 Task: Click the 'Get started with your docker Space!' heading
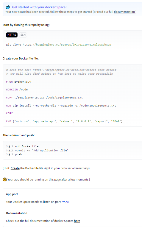[39, 7]
